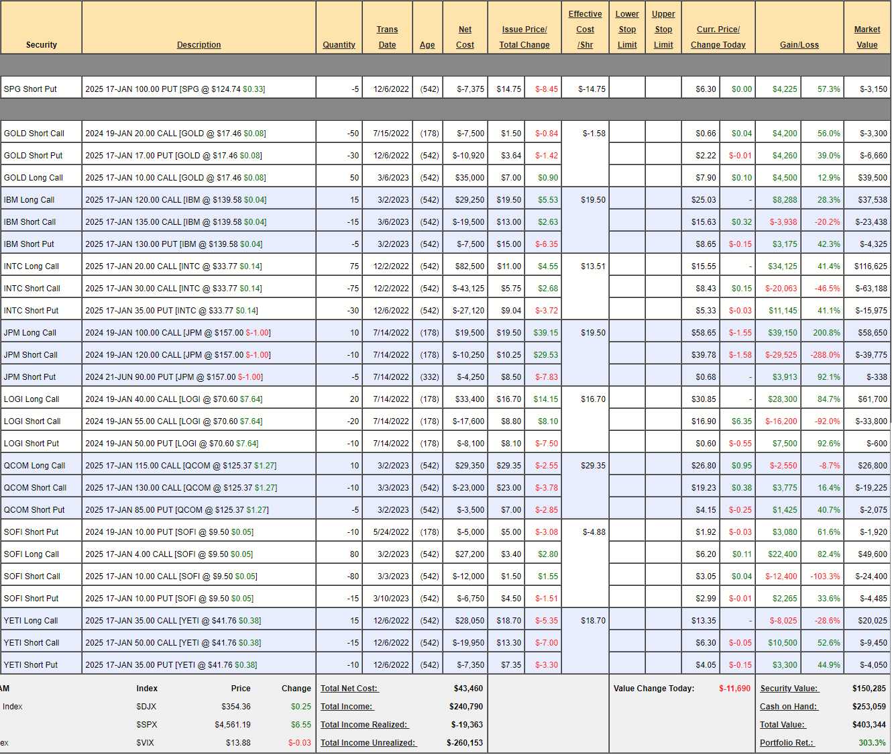Image resolution: width=892 pixels, height=755 pixels.
Task: Click the Total Net Cost label
Action: tap(349, 689)
